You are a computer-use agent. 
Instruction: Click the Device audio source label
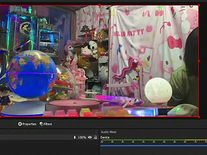click(x=105, y=137)
